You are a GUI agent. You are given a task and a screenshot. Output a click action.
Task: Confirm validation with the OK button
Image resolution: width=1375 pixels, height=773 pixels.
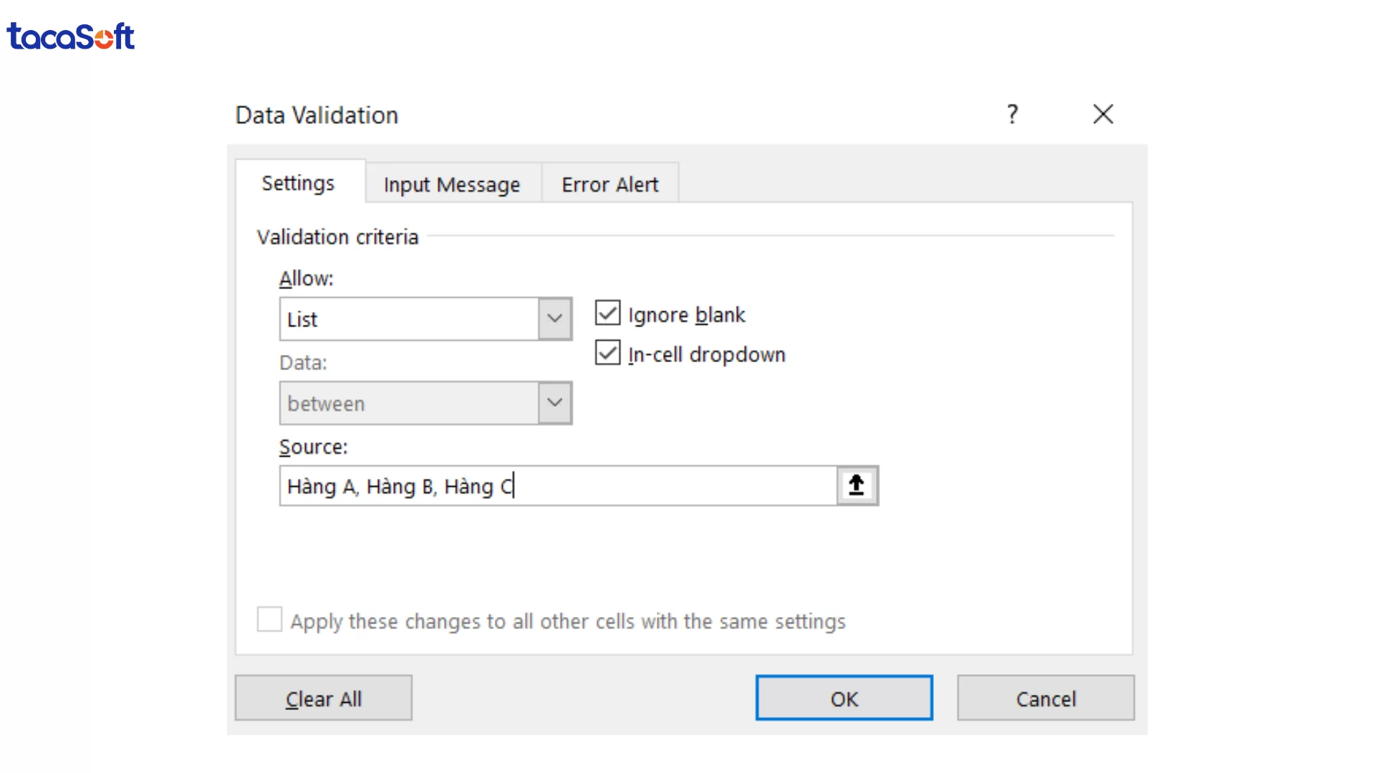tap(844, 698)
